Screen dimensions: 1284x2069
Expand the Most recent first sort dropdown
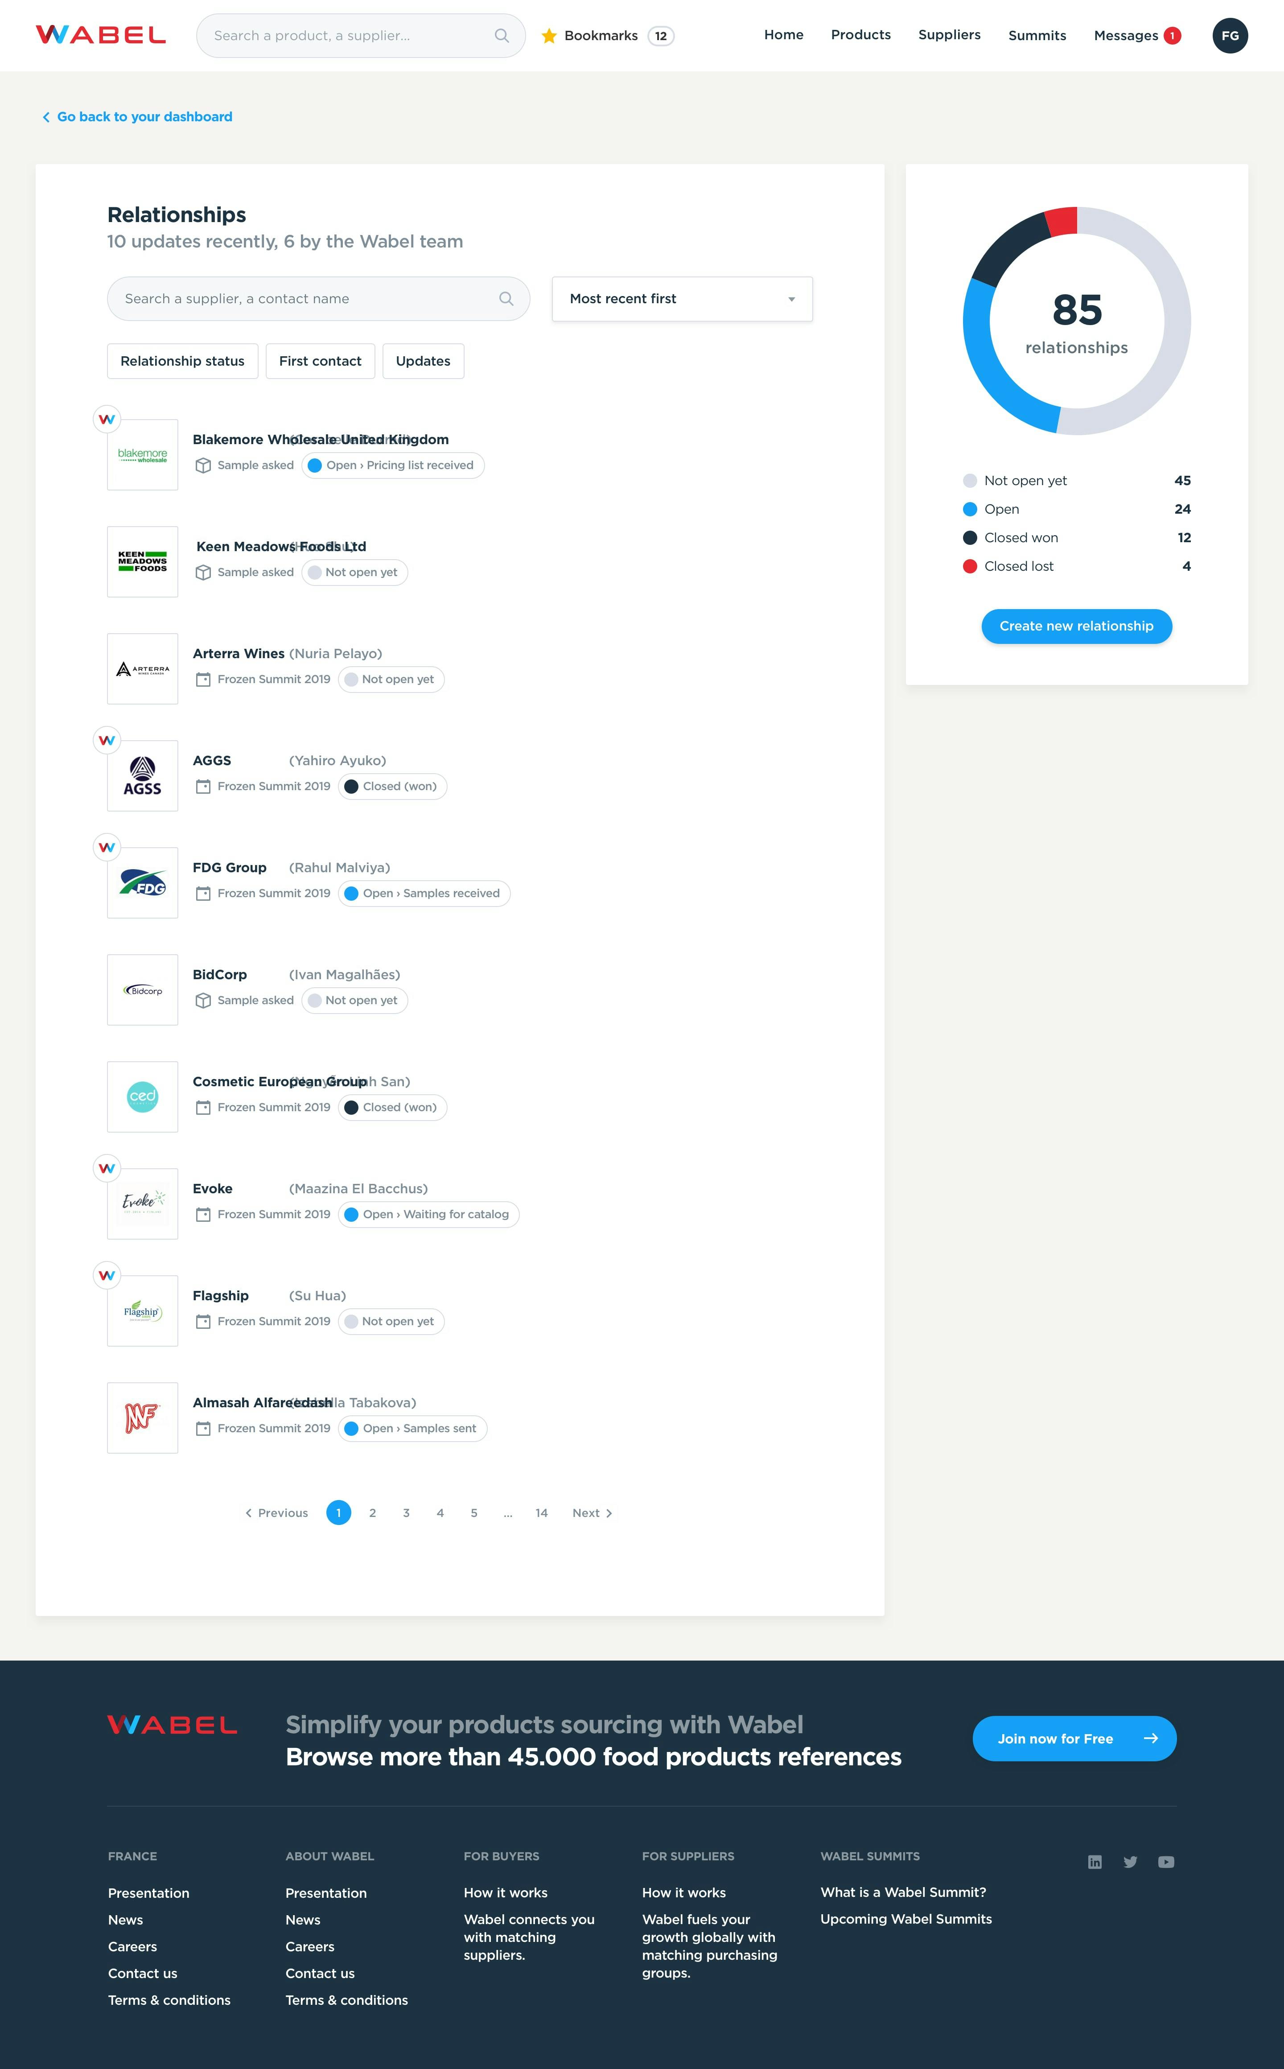680,299
